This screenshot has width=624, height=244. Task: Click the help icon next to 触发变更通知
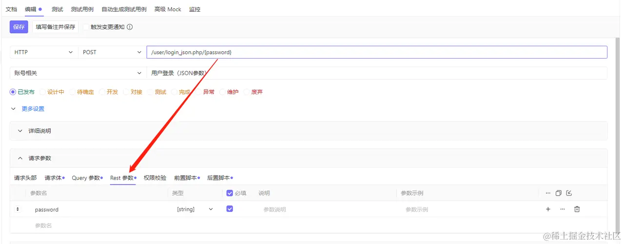tap(130, 27)
